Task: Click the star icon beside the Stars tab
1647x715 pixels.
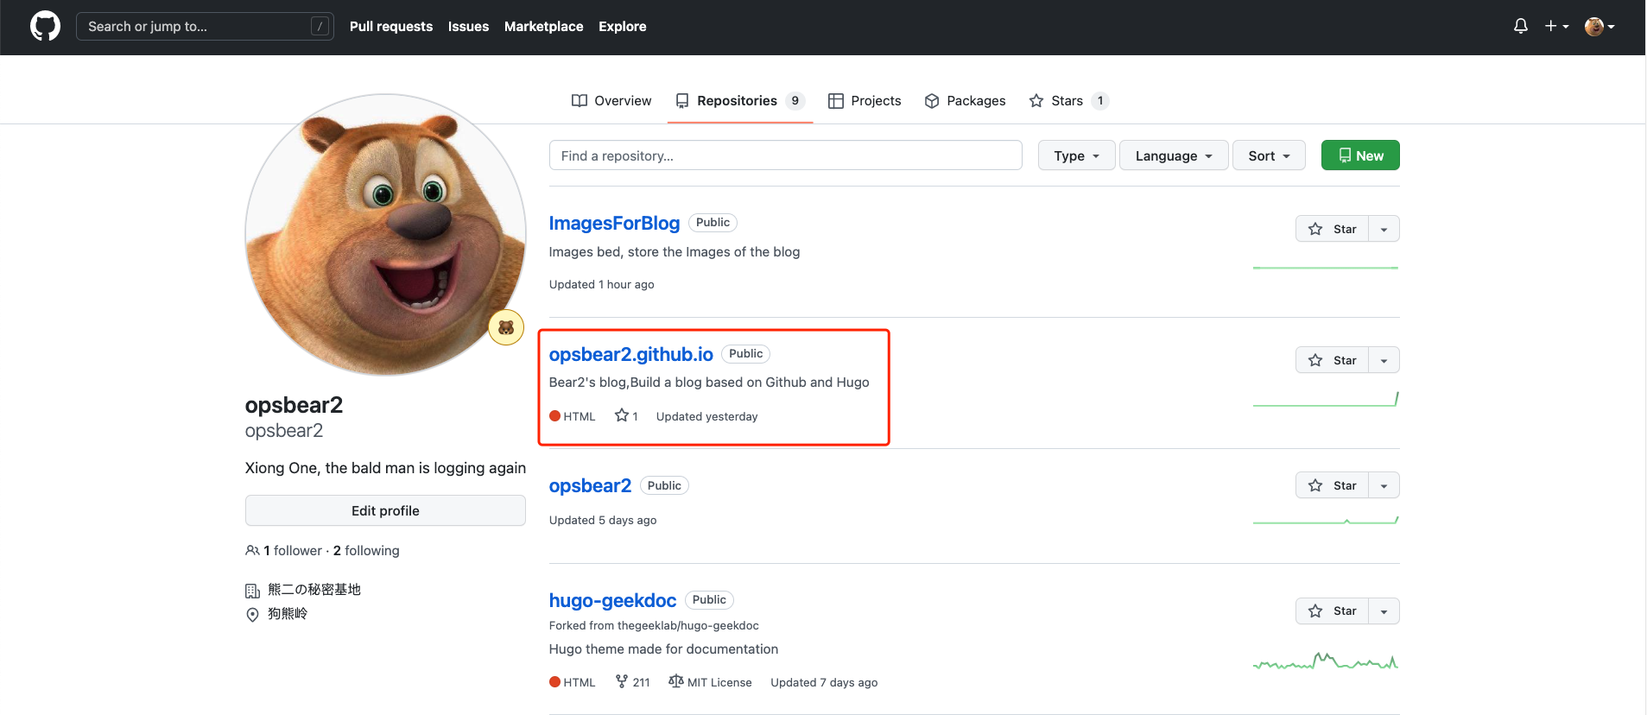Action: click(x=1036, y=101)
